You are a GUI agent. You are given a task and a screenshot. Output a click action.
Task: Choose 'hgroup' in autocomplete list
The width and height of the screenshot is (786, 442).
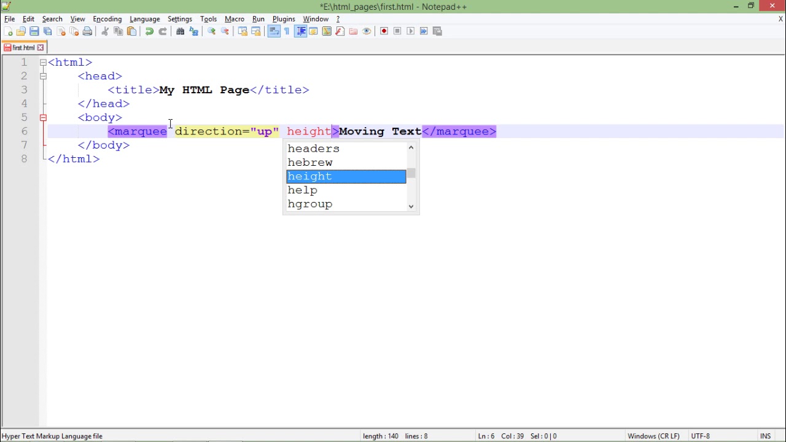[x=346, y=204]
